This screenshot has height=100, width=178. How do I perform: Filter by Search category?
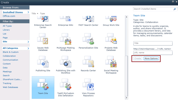pyautogui.click(x=6, y=75)
